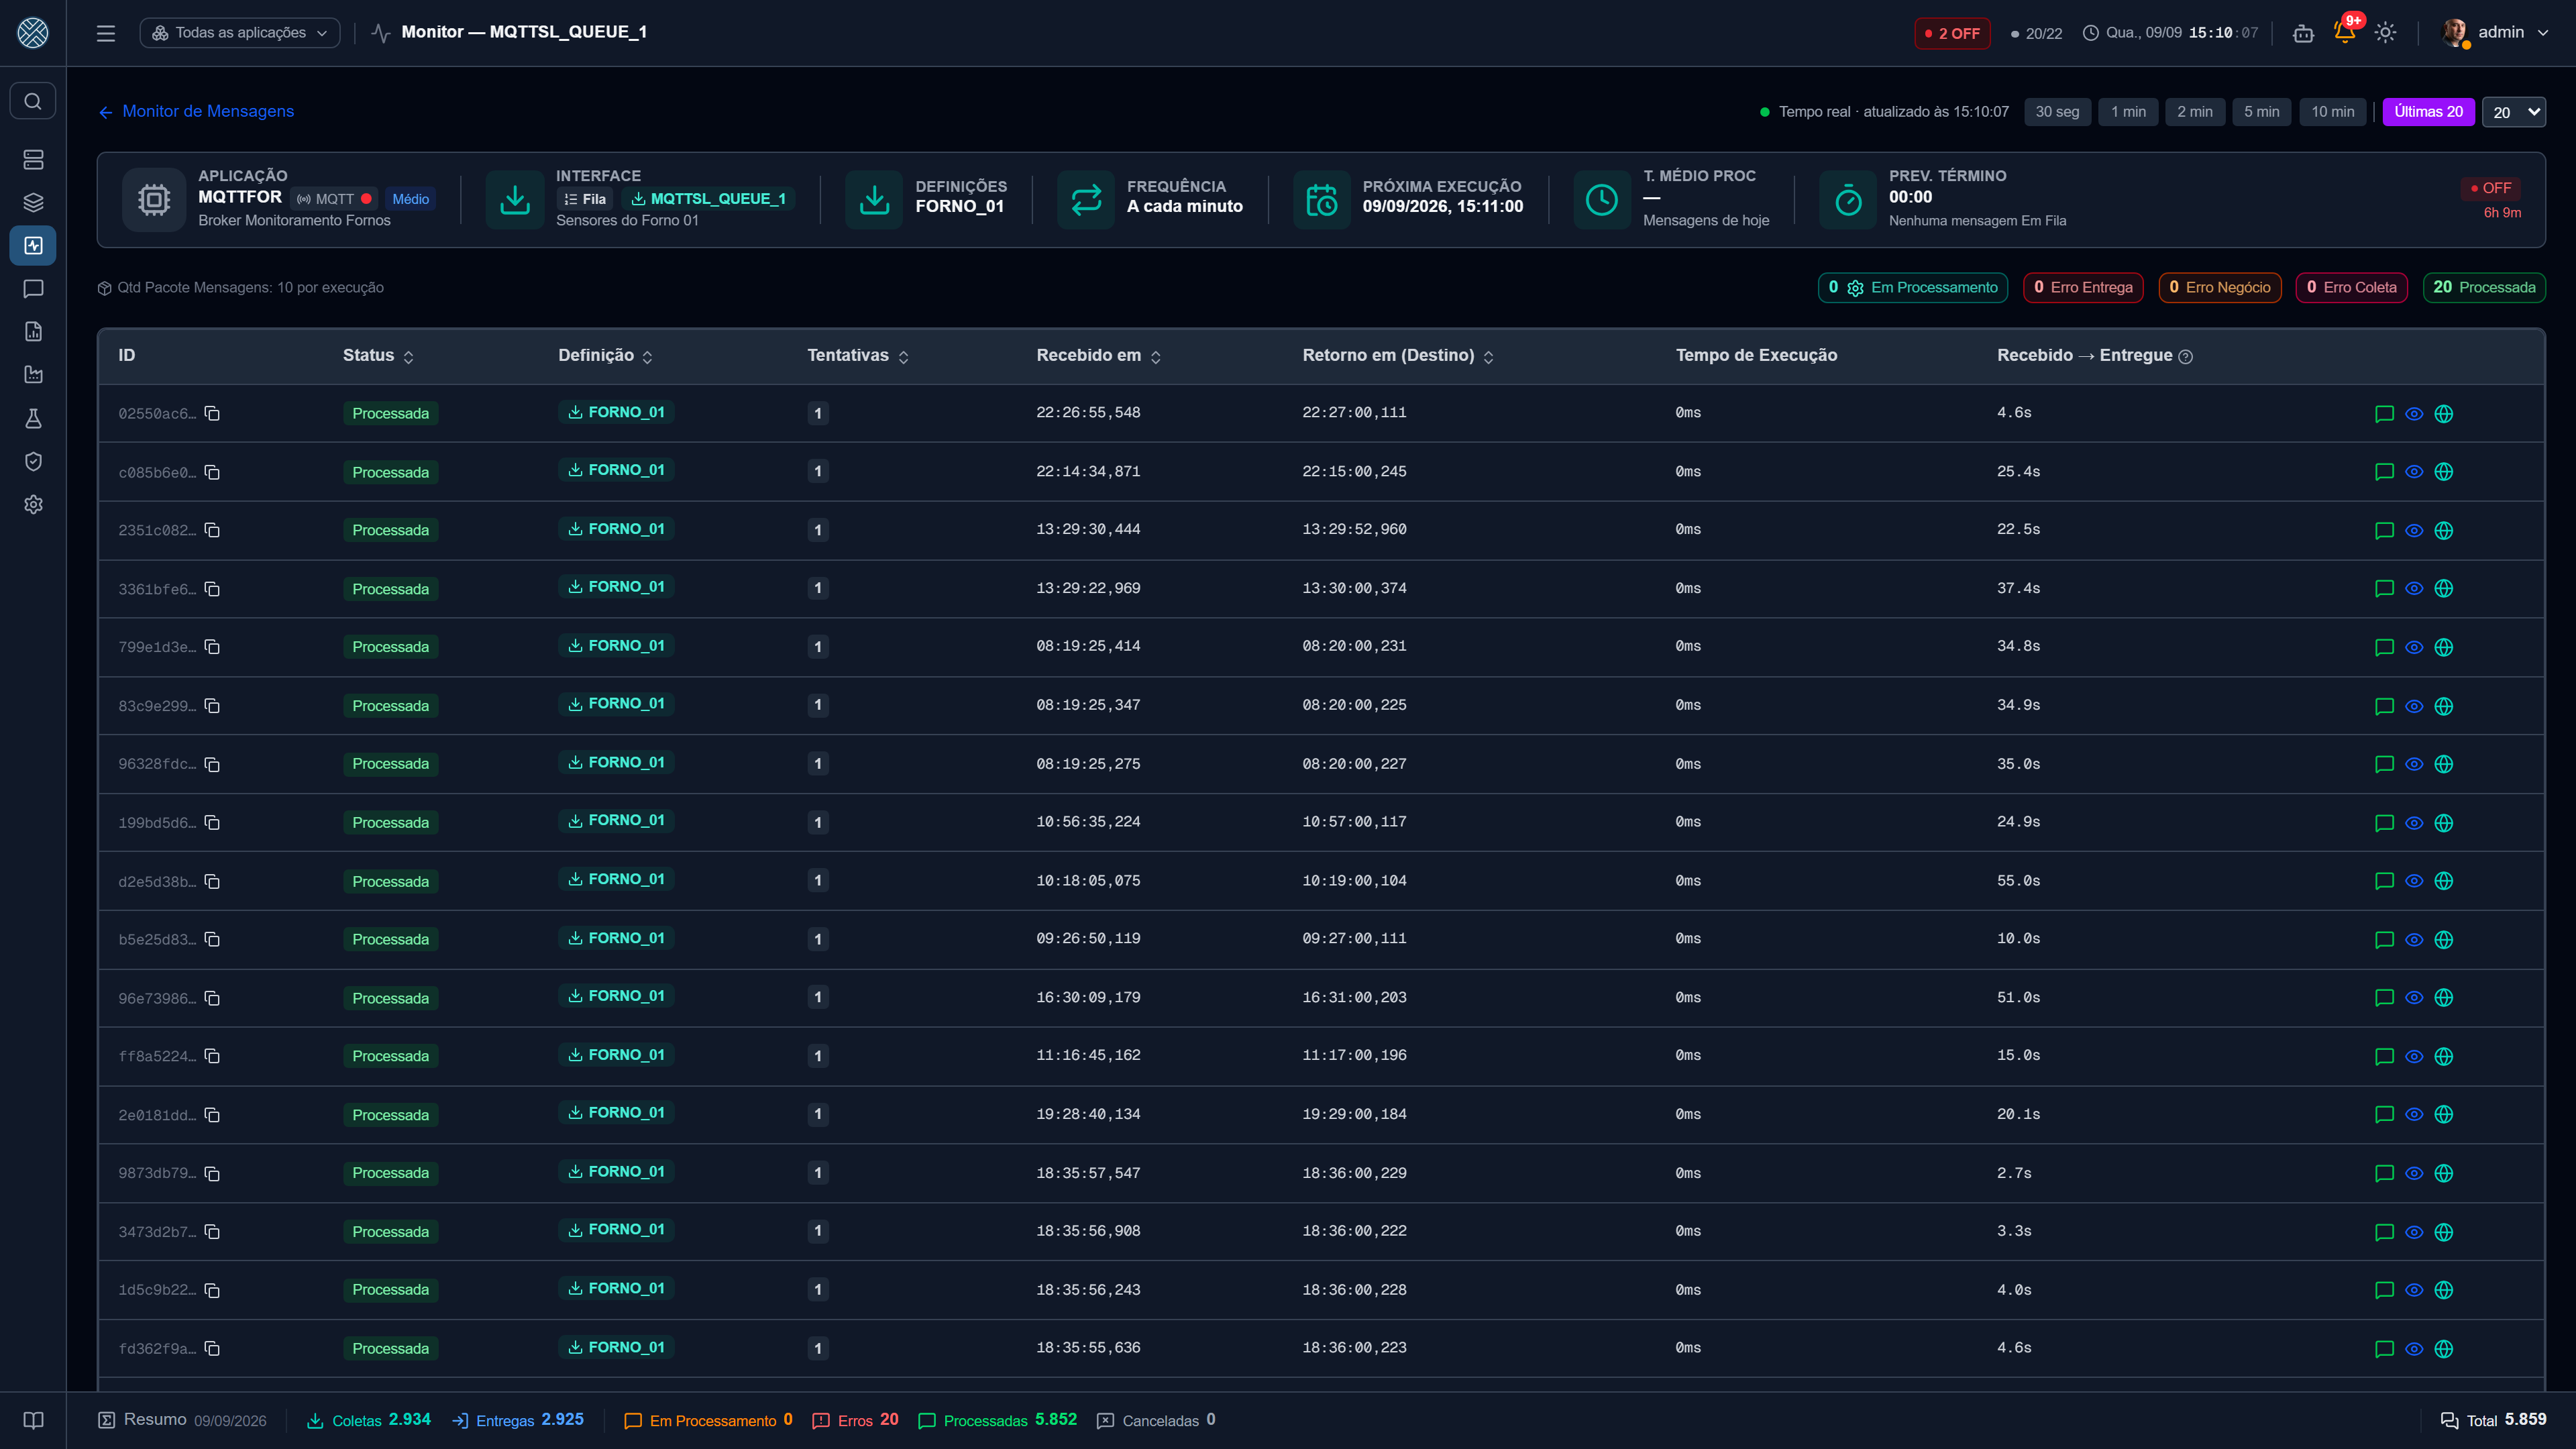Expand the Todas as aplicações dropdown
Screen dimensions: 2576x1449
click(240, 33)
